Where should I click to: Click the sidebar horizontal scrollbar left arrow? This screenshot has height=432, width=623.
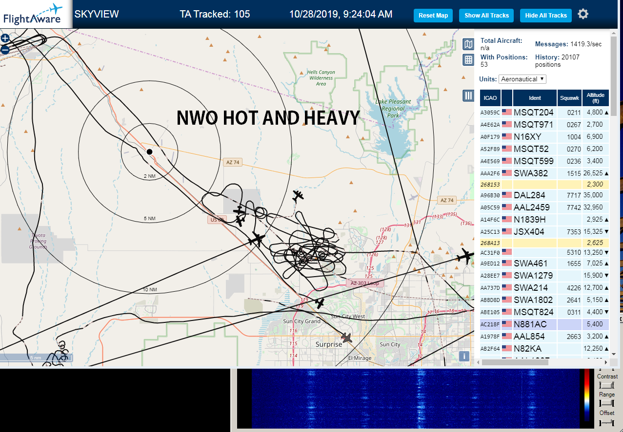478,362
